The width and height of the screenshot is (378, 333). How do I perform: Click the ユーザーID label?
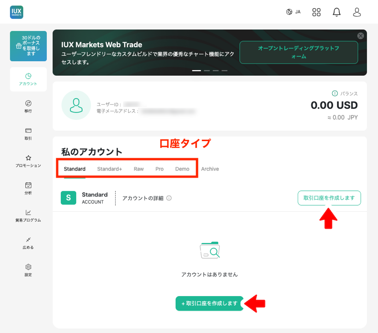pyautogui.click(x=109, y=104)
